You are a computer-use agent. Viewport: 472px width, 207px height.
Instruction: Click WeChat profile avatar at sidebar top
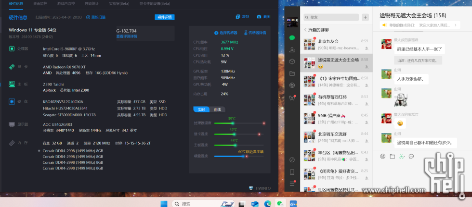(292, 22)
